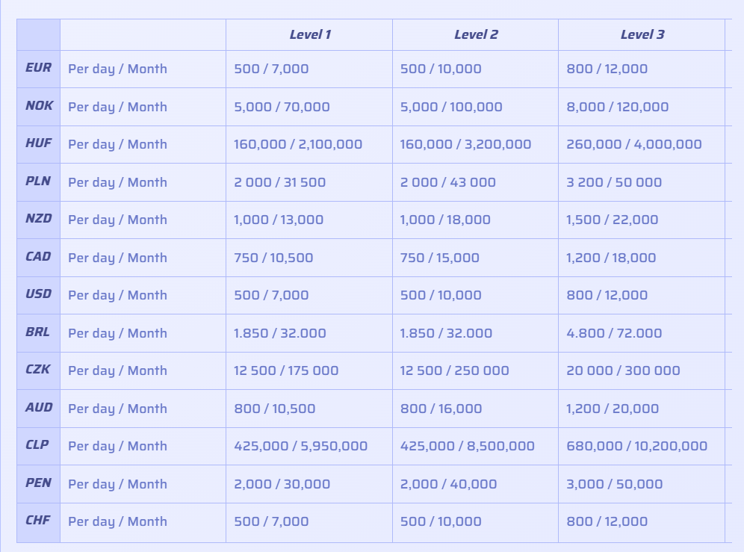Screen dimensions: 744x552
Task: Click the PLN currency label
Action: point(38,182)
